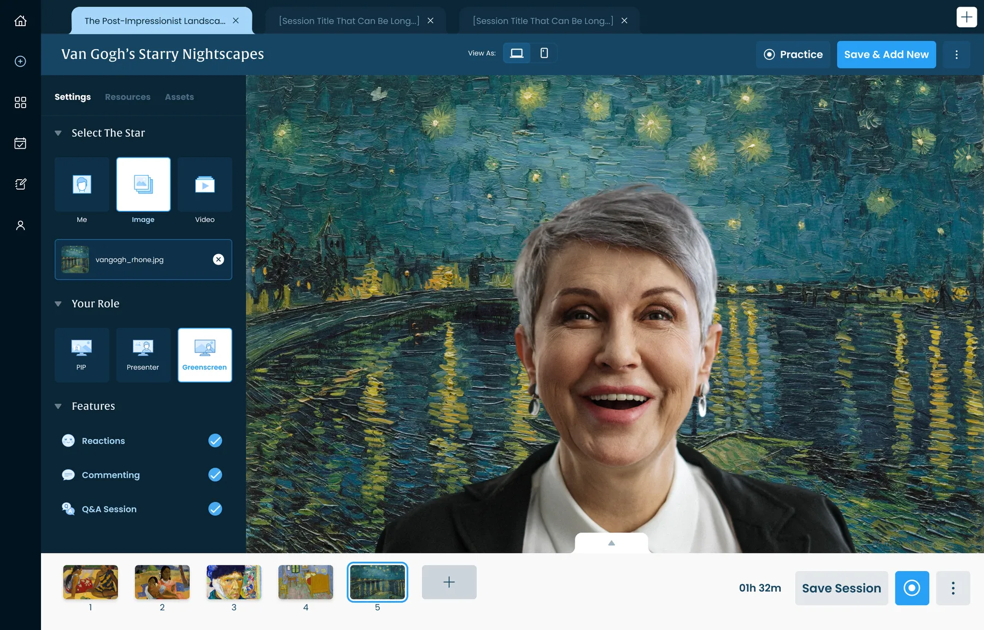
Task: Select Video as the star
Action: 205,185
